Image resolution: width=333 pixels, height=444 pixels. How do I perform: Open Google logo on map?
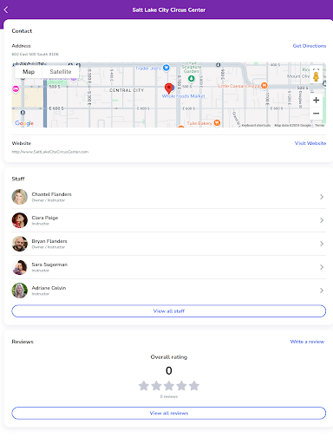pos(24,123)
